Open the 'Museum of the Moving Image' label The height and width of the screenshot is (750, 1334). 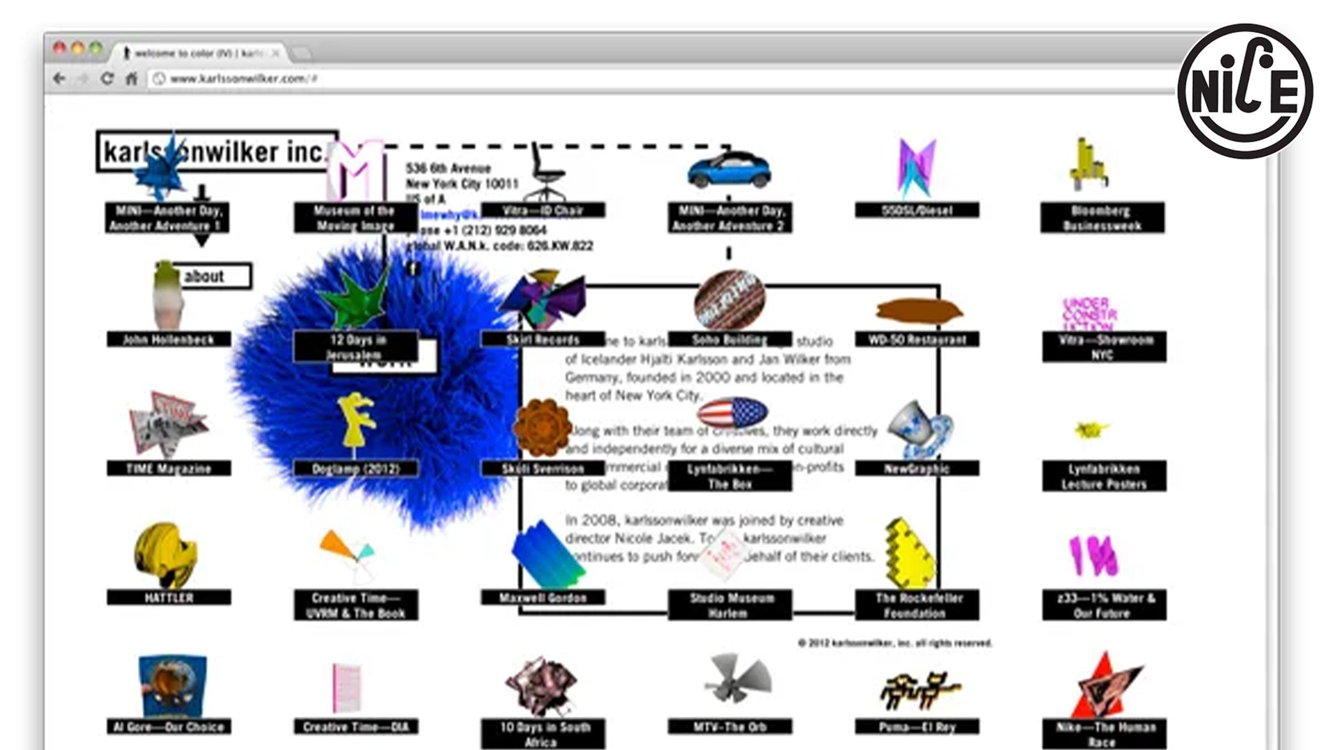[x=355, y=218]
